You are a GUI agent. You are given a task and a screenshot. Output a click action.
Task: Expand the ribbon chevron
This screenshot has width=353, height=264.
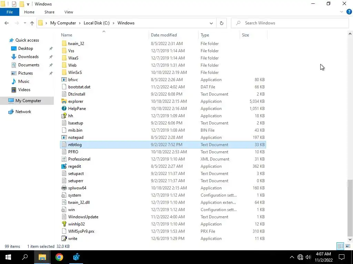point(342,12)
